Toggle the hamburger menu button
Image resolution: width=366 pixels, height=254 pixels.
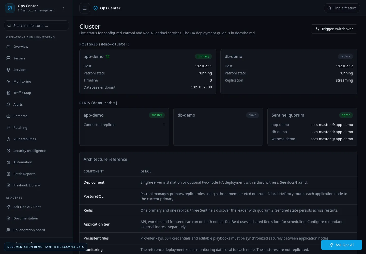tap(85, 8)
